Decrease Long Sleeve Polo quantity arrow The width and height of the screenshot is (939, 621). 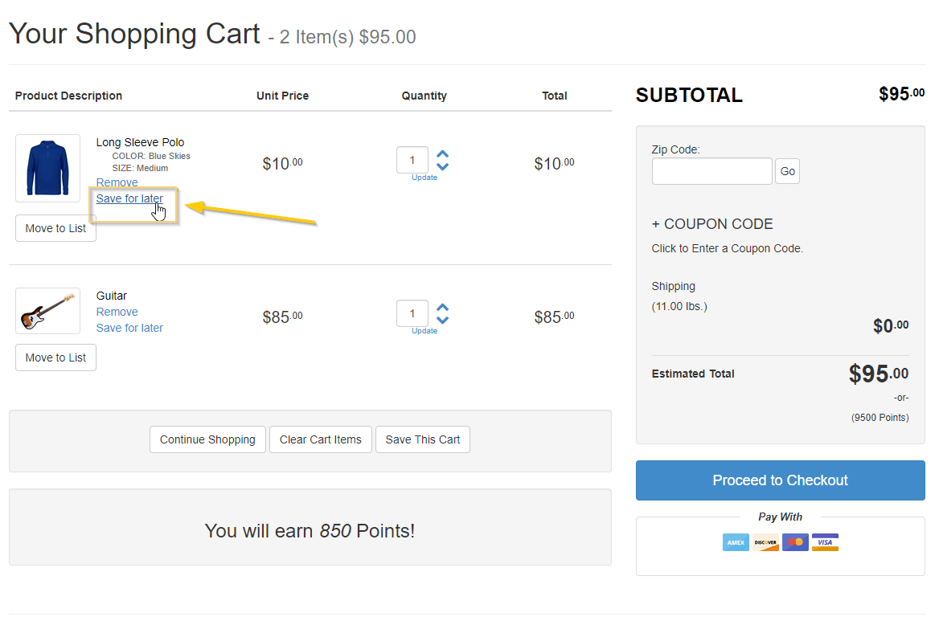click(x=442, y=166)
